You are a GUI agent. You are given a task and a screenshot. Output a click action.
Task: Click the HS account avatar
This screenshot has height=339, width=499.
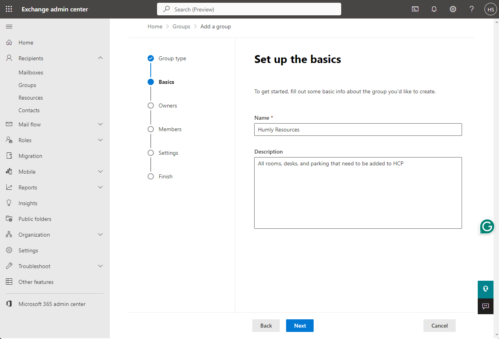(490, 9)
